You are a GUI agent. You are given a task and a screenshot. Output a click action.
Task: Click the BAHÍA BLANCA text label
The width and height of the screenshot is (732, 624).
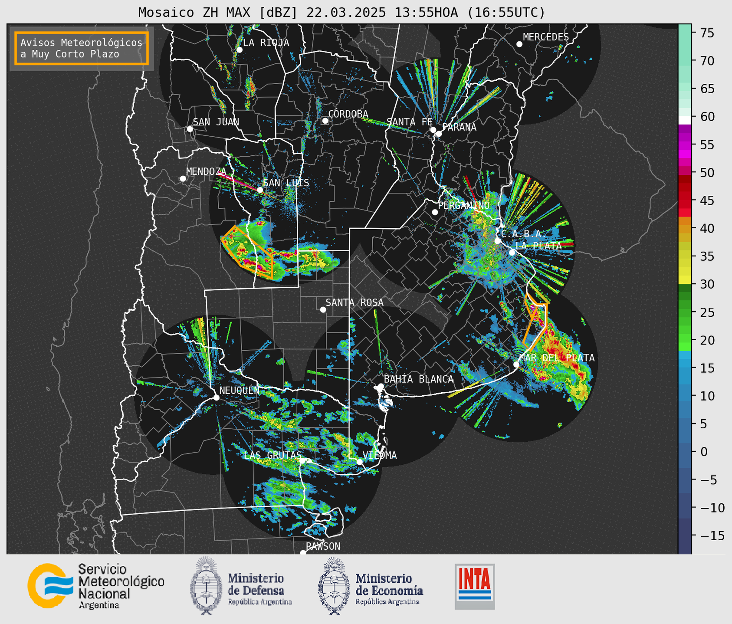(x=419, y=379)
